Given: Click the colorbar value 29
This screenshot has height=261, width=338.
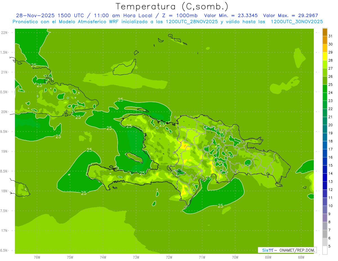Looking at the screenshot, I should pyautogui.click(x=330, y=52).
